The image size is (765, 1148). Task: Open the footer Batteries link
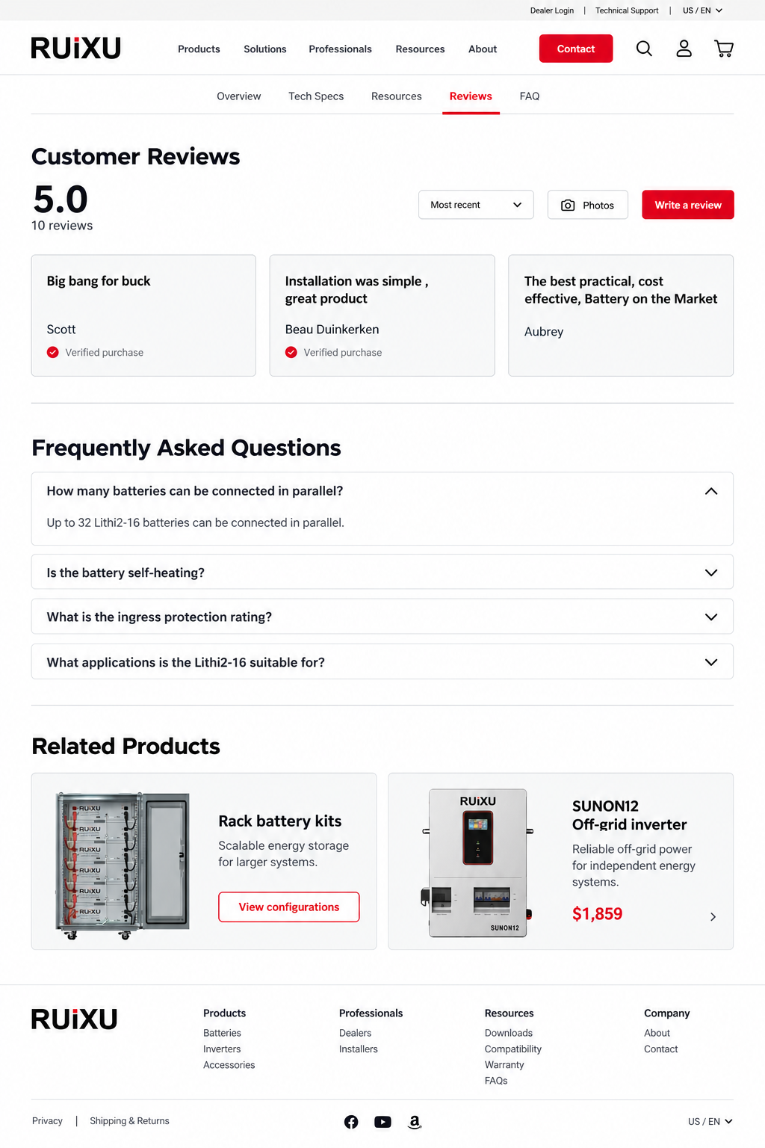[x=222, y=1033]
